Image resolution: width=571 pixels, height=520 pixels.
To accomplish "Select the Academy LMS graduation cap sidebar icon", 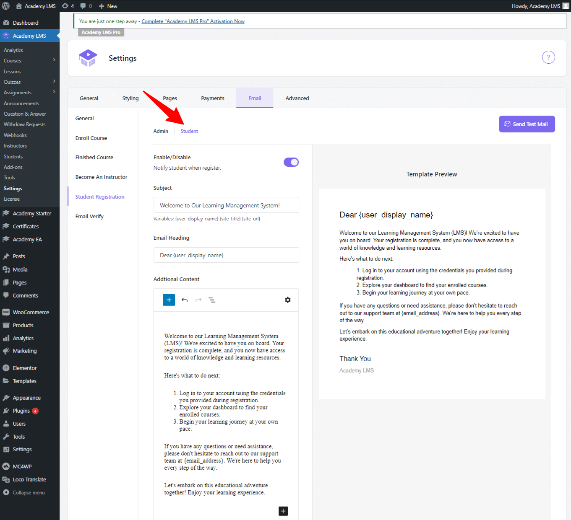I will click(6, 36).
